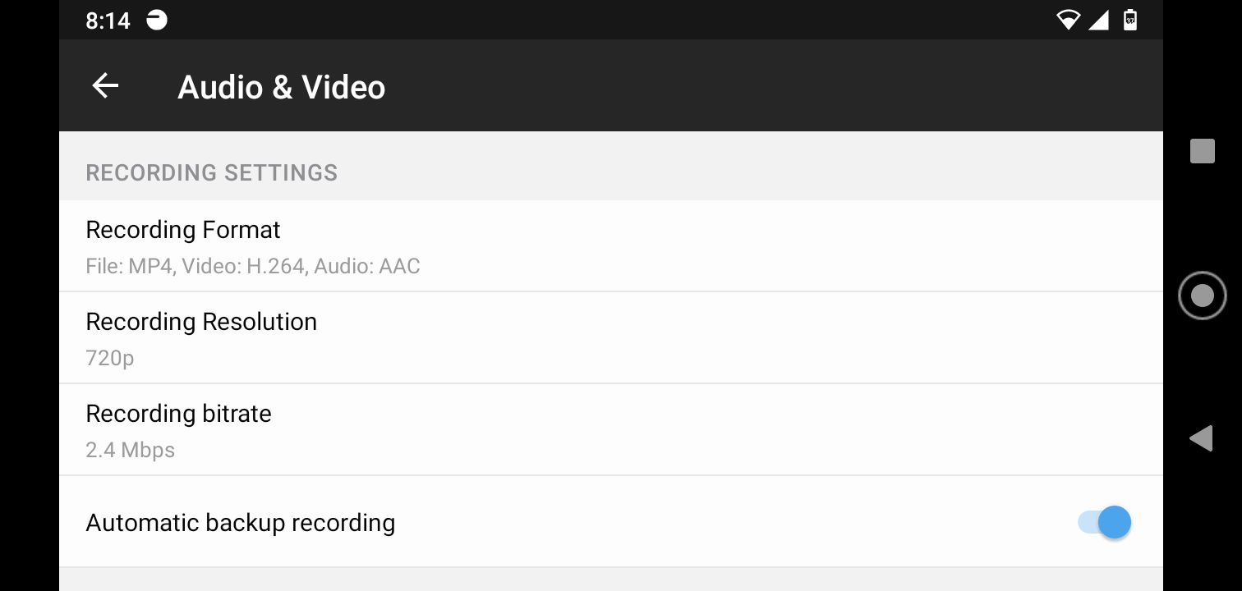
Task: Toggle the blue switch on the right
Action: [1104, 522]
